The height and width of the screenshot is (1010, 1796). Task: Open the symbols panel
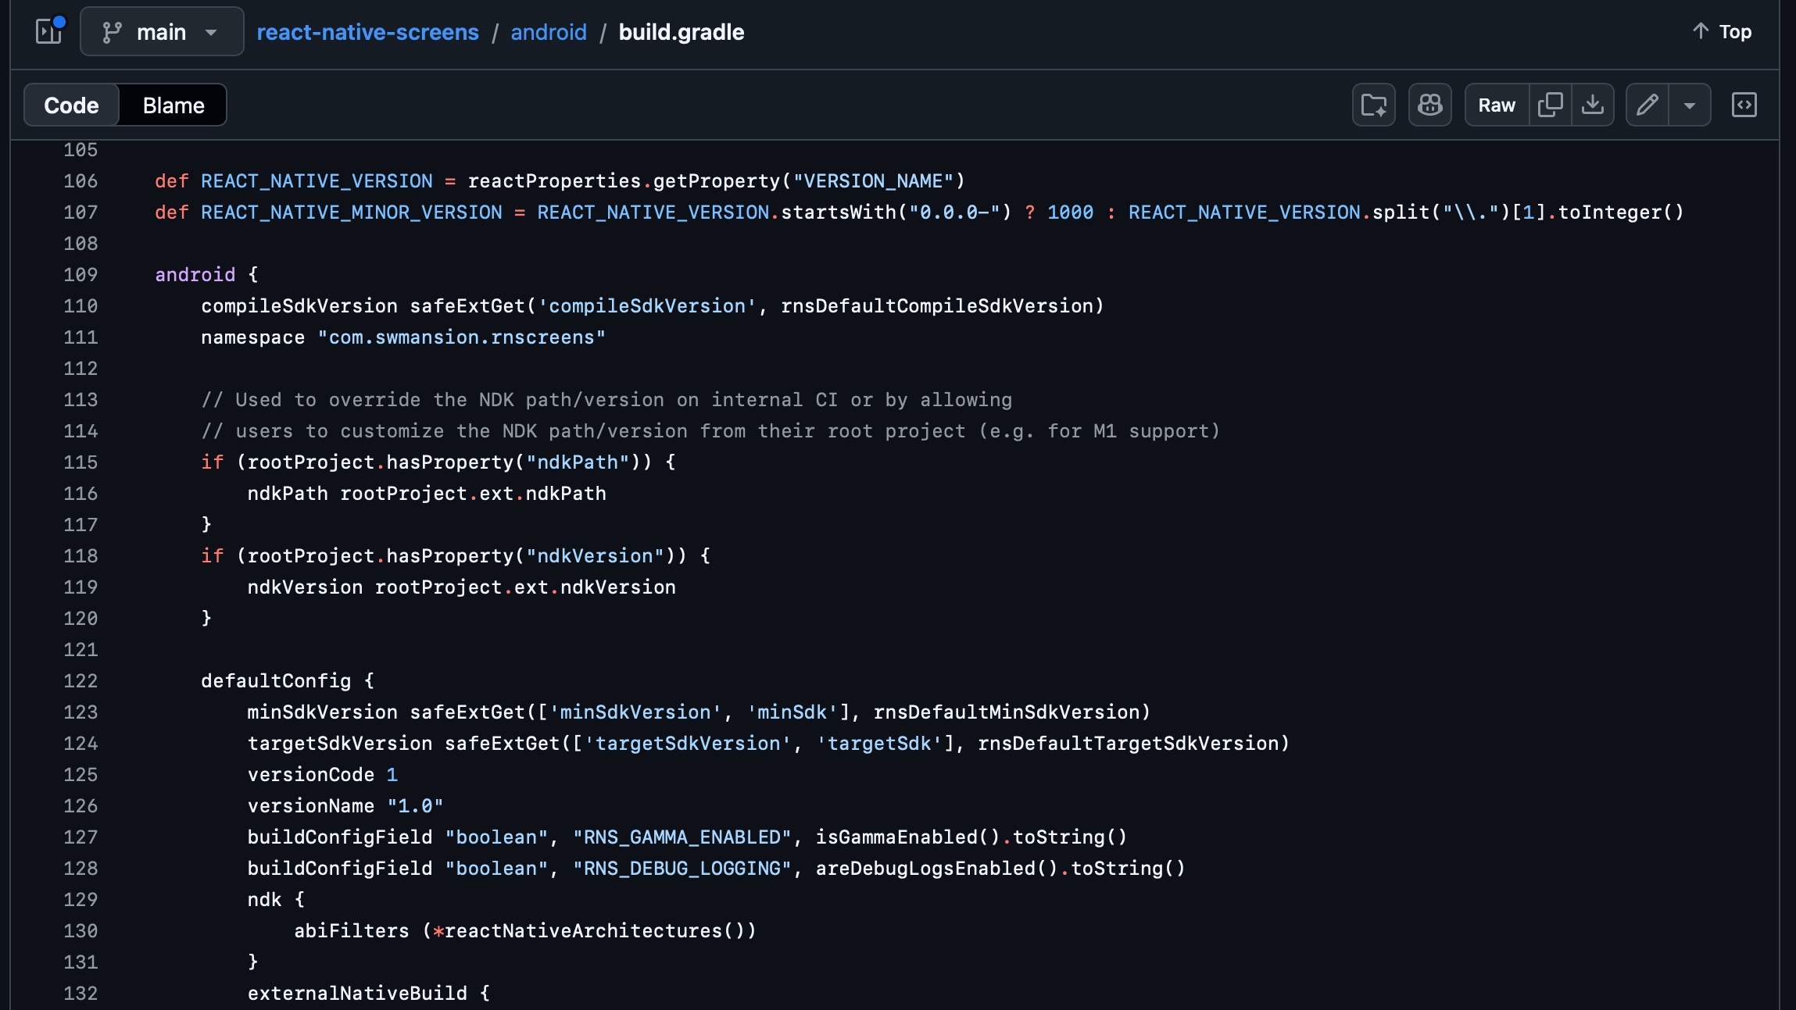[1744, 105]
